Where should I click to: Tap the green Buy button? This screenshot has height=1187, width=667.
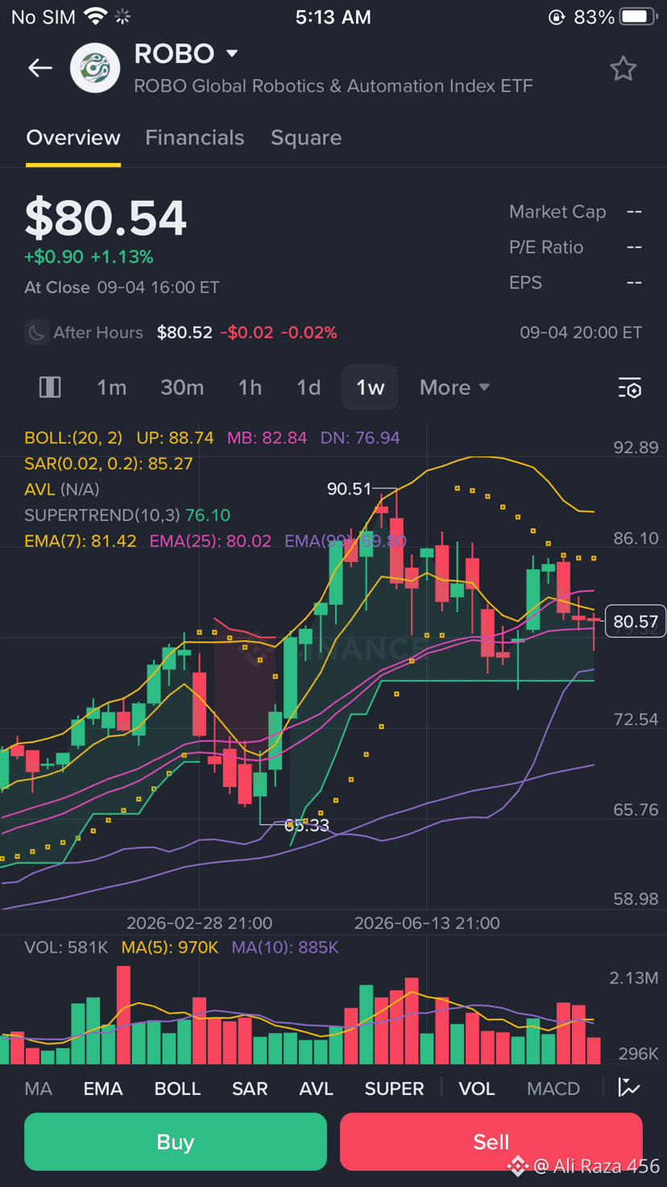(176, 1142)
